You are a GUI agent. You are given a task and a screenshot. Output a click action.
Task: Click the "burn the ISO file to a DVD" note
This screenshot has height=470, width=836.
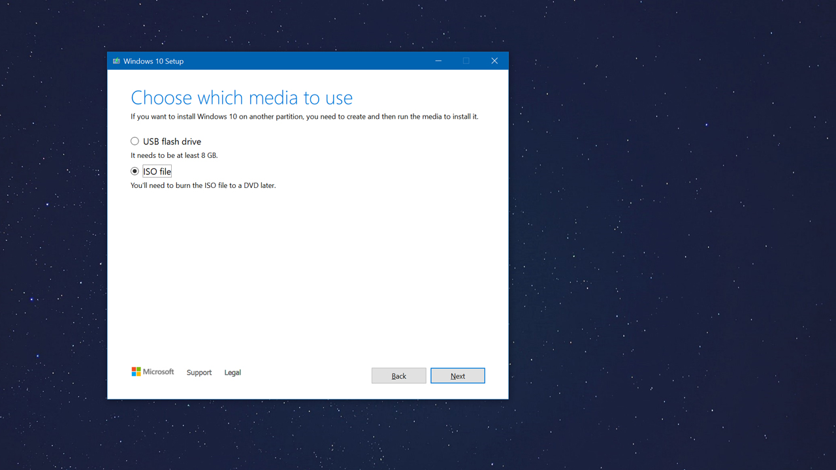(203, 186)
